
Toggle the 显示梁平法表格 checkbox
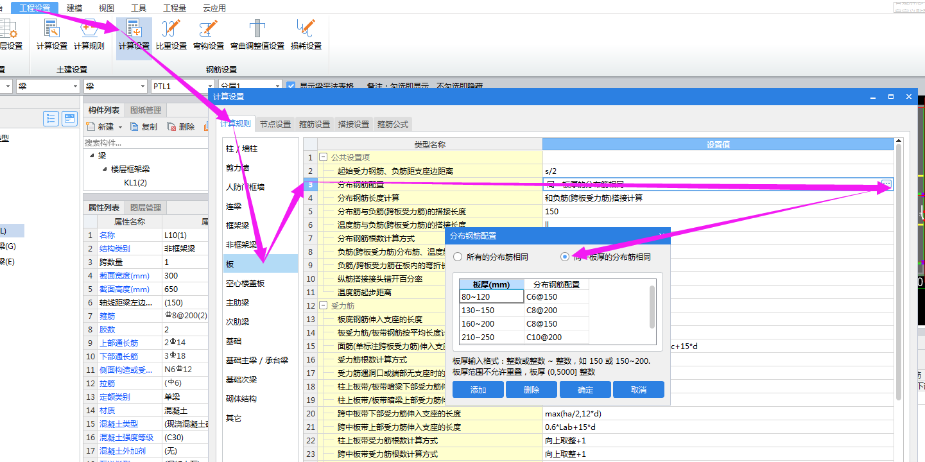(291, 85)
